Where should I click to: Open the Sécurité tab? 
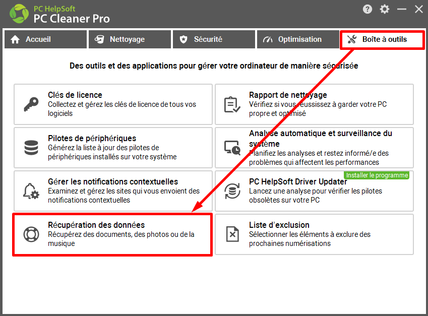[x=214, y=40]
